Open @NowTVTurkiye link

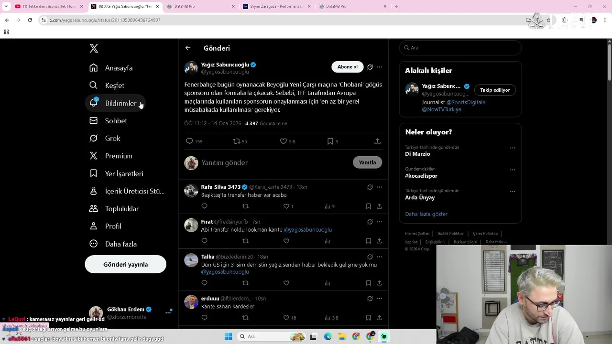(x=441, y=109)
